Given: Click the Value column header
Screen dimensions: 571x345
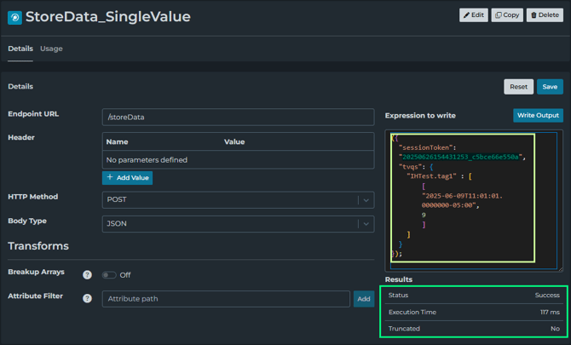Looking at the screenshot, I should tap(234, 142).
